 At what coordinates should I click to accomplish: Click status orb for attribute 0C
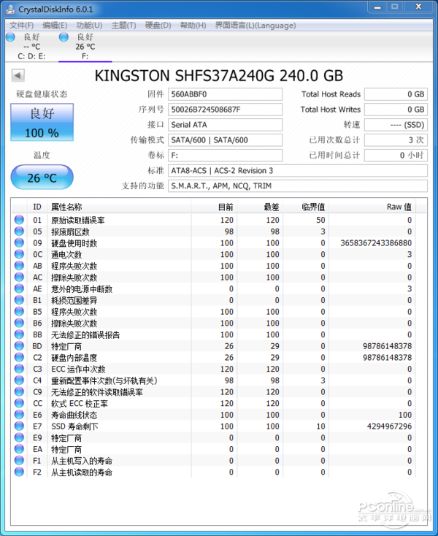click(19, 254)
